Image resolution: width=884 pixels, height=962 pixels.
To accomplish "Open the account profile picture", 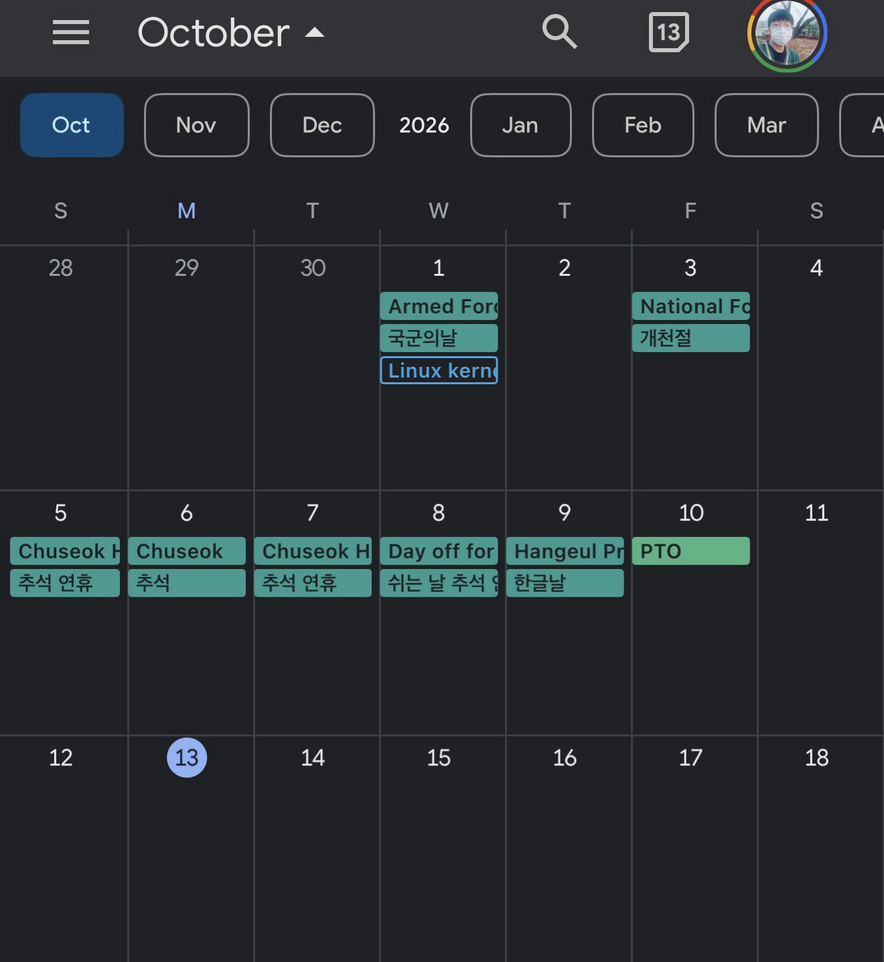I will 787,33.
